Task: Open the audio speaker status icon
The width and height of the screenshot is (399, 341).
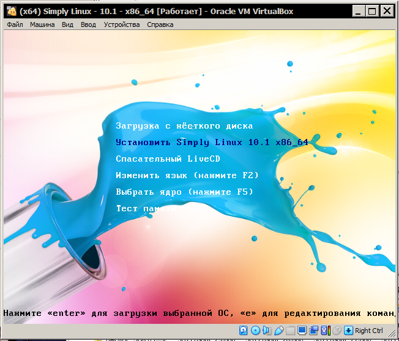Action: point(267,331)
